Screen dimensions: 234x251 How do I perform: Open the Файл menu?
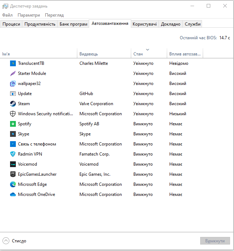coord(7,15)
